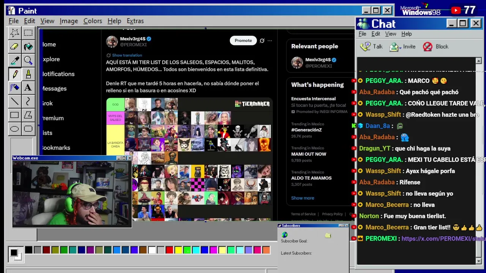Choose the magenta swatch in the palette
The height and width of the screenshot is (273, 486).
[x=213, y=250]
